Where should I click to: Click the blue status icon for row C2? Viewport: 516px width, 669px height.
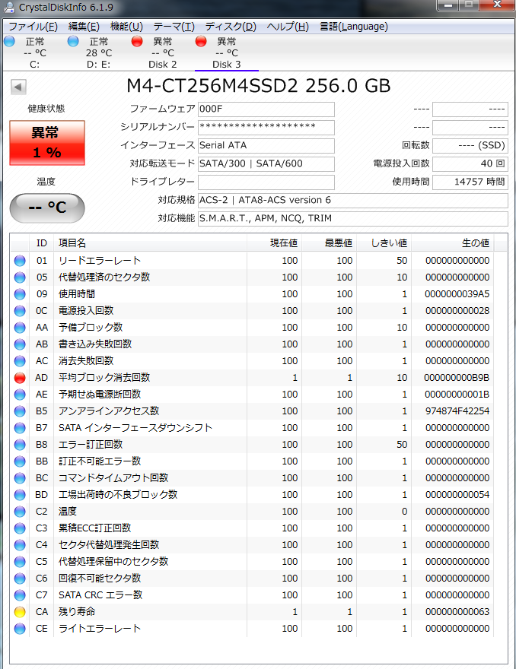(x=20, y=512)
